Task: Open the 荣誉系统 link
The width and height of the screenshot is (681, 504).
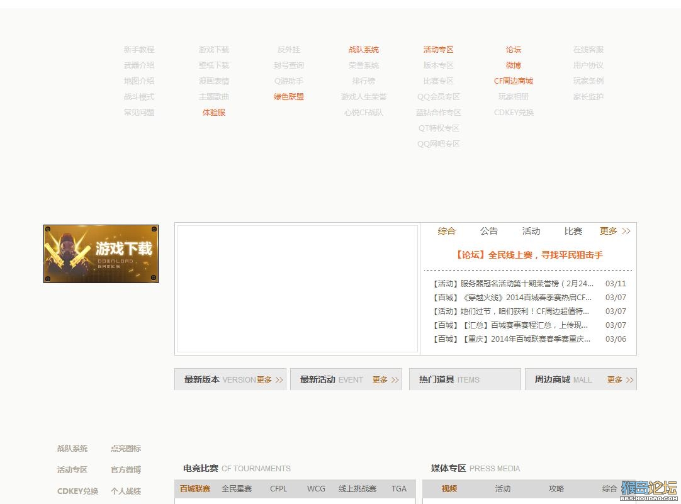Action: click(364, 65)
